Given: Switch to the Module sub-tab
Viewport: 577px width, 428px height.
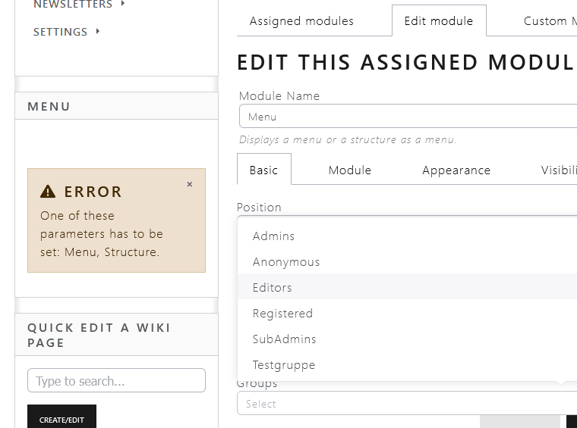Looking at the screenshot, I should coord(349,170).
